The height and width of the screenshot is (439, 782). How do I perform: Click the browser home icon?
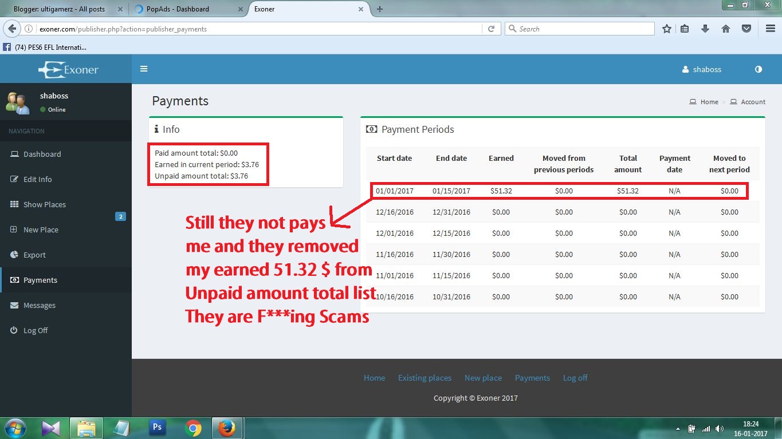tap(726, 29)
